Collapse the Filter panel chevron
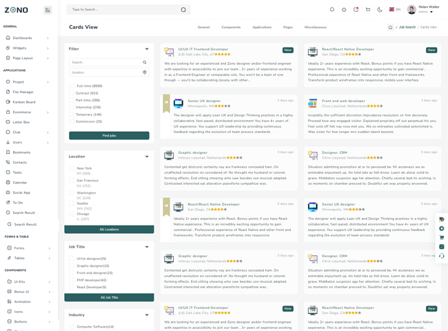 point(147,49)
